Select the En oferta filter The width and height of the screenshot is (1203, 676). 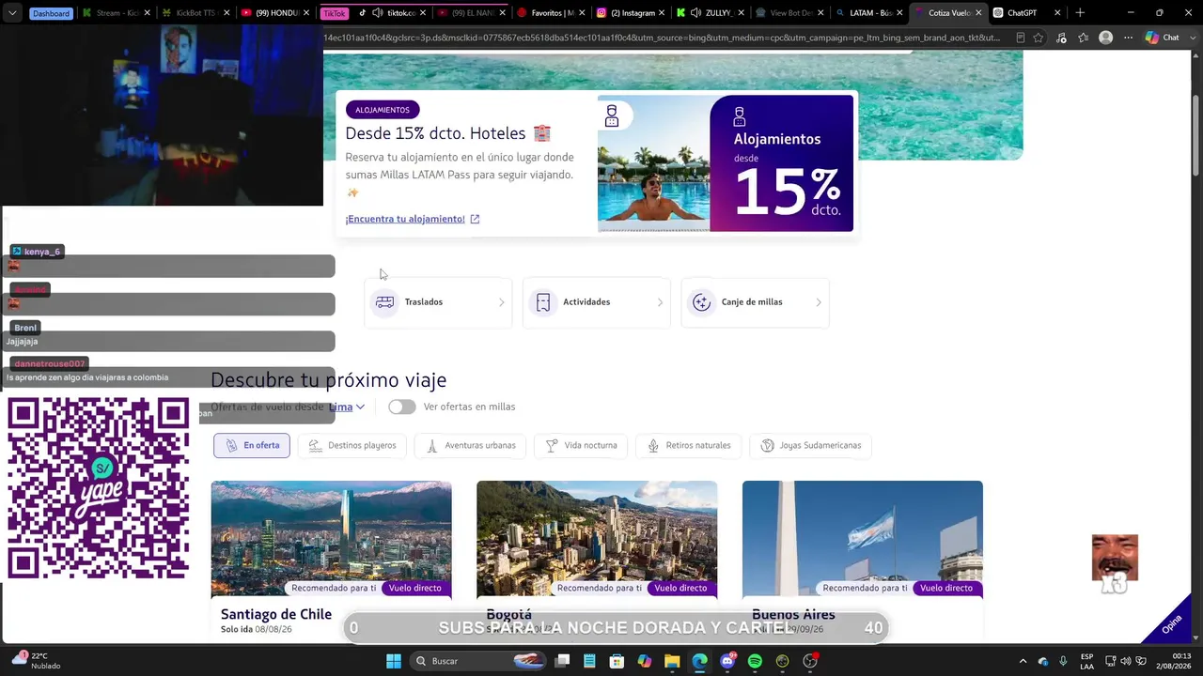coord(252,445)
